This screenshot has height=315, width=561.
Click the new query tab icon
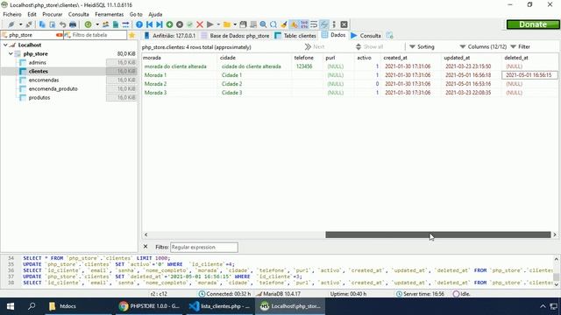389,35
